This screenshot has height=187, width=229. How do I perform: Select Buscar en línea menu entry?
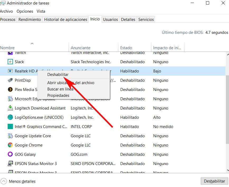coord(74,89)
